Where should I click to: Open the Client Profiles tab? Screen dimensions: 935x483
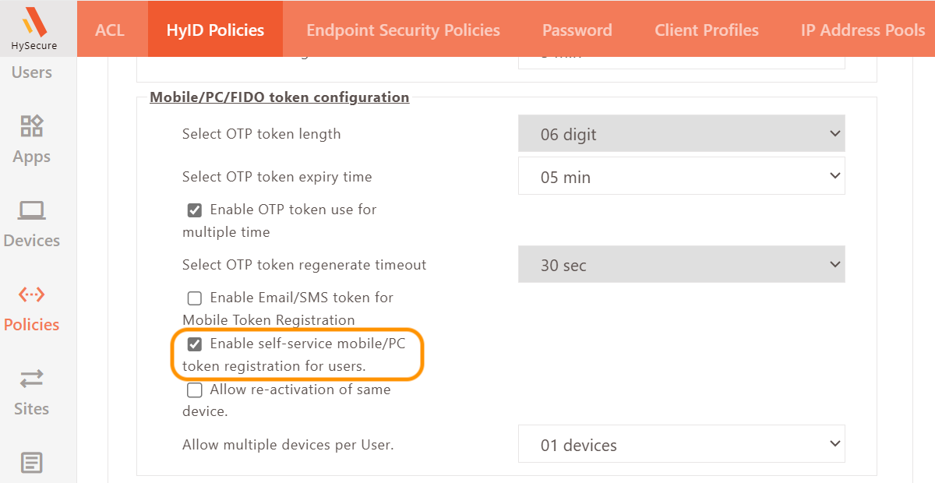click(x=706, y=30)
